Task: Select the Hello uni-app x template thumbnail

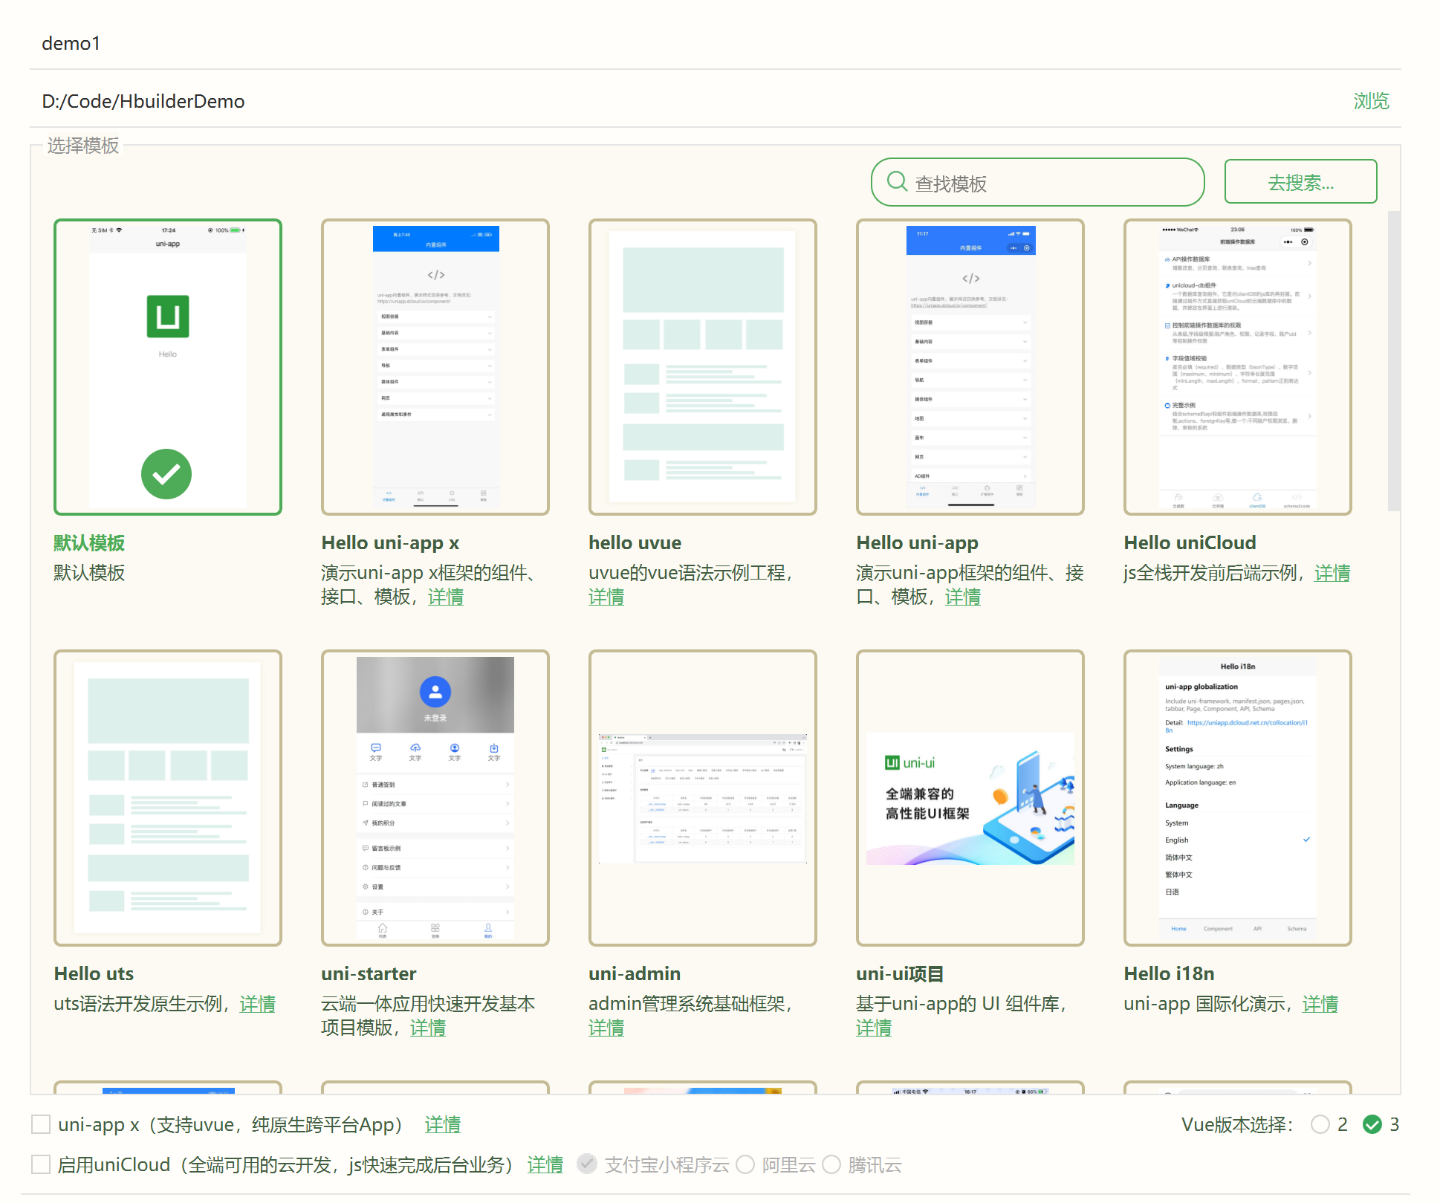Action: click(435, 367)
